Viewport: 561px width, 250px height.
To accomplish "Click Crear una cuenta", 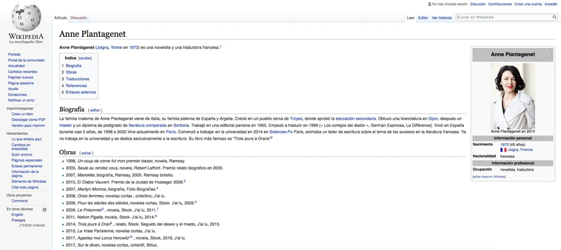I will click(528, 4).
